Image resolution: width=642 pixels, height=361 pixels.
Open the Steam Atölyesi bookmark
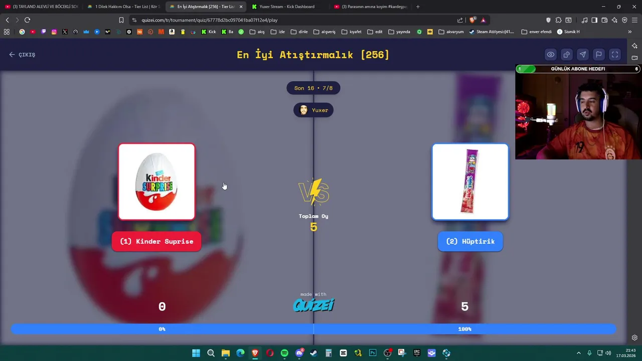tap(492, 32)
